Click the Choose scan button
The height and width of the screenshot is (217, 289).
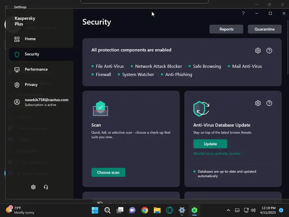pyautogui.click(x=108, y=172)
